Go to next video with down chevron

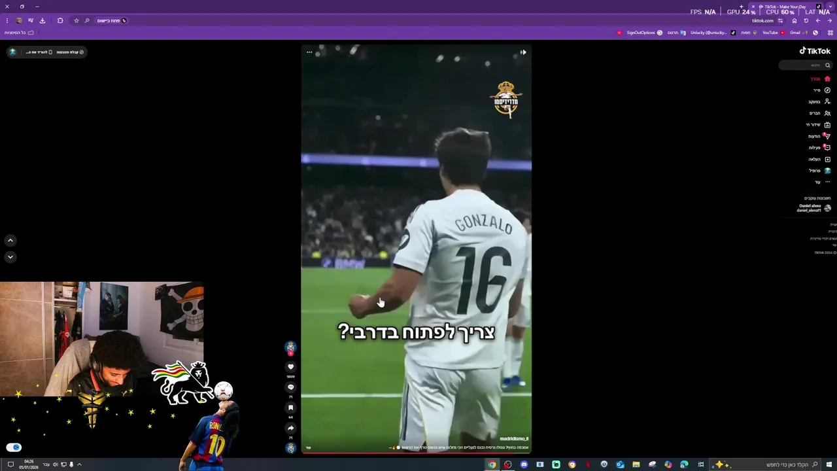[x=10, y=257]
